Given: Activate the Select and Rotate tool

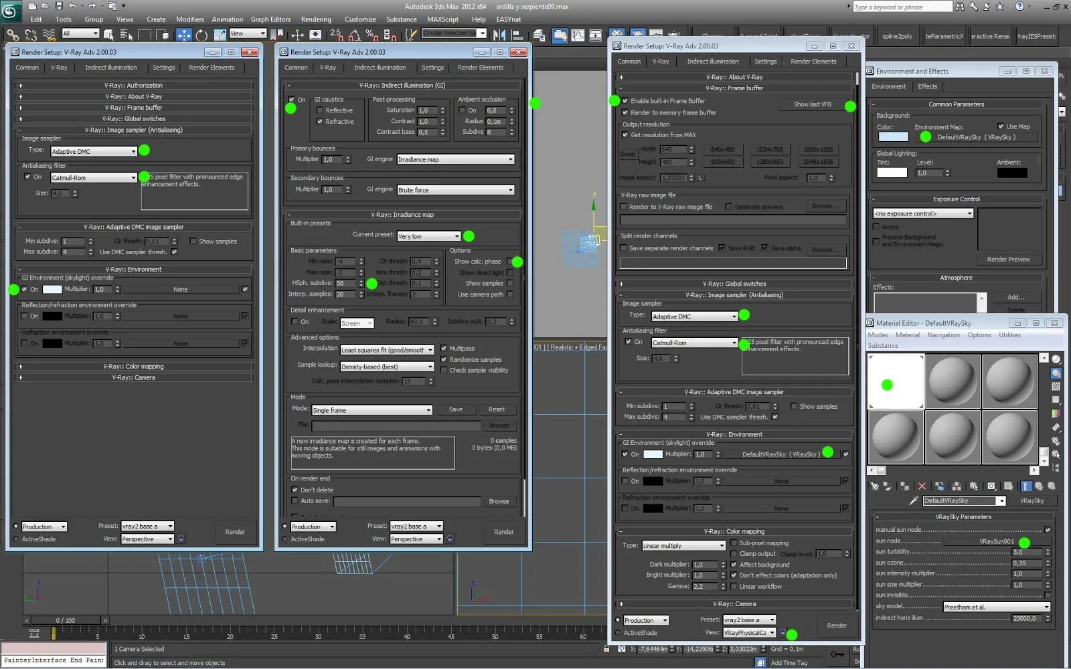Looking at the screenshot, I should [x=201, y=34].
